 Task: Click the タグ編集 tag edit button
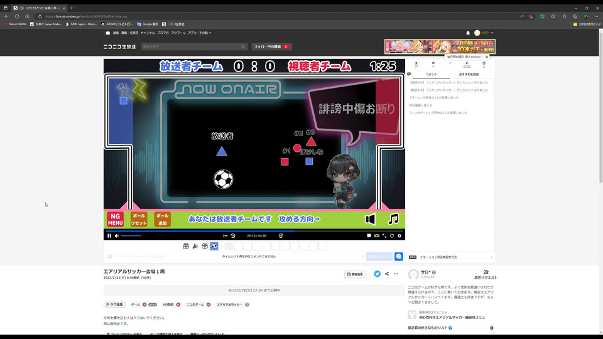[x=114, y=304]
